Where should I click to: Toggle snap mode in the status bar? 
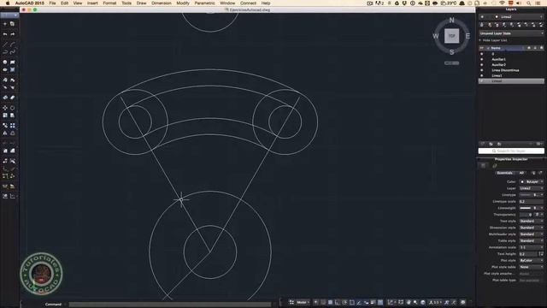(323, 302)
